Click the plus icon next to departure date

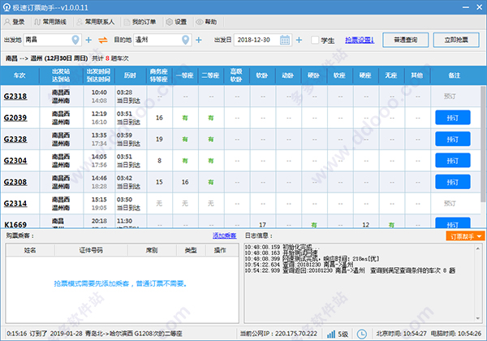point(299,40)
